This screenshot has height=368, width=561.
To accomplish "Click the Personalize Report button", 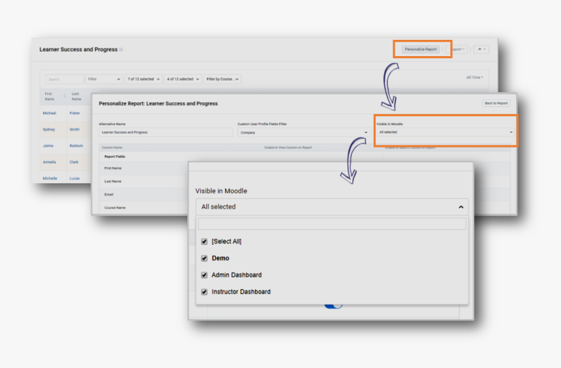I will [x=421, y=49].
